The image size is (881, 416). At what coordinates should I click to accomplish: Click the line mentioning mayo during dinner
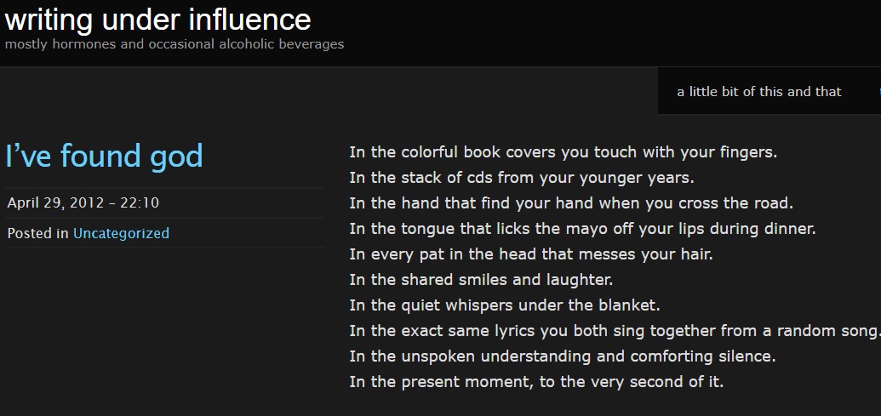tap(582, 229)
